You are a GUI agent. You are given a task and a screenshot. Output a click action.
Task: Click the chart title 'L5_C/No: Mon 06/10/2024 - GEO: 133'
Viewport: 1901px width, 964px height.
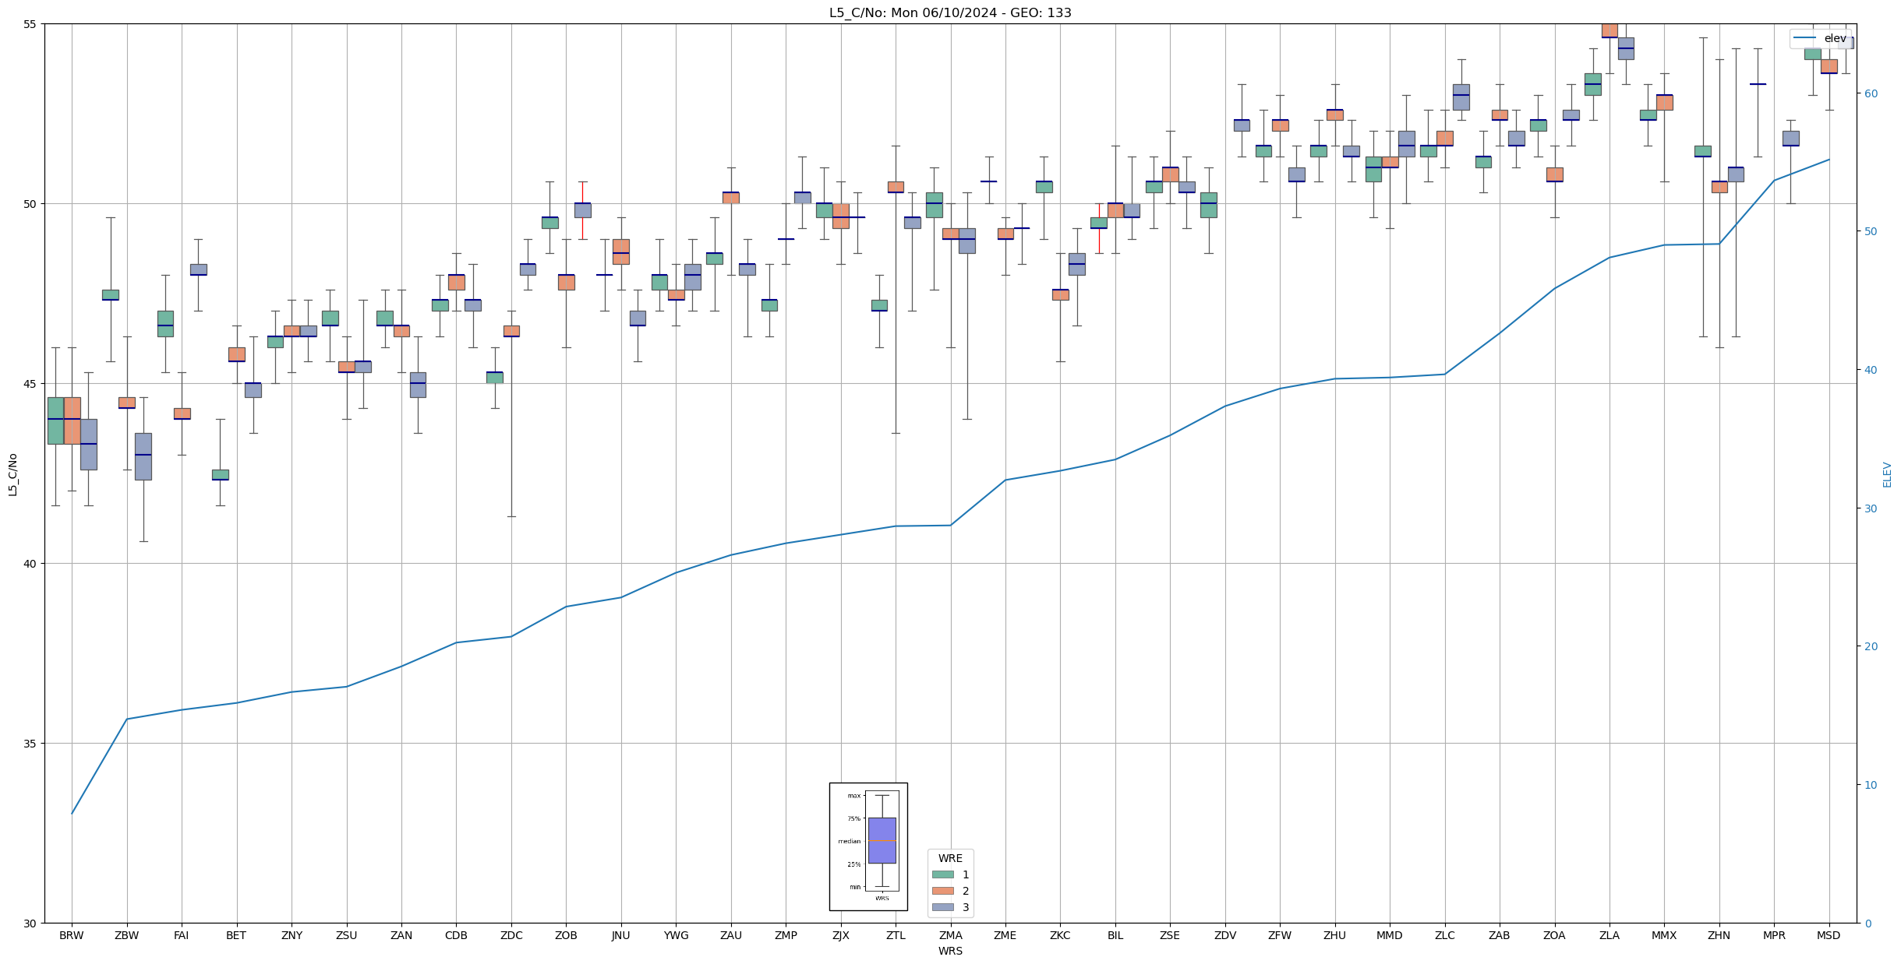pyautogui.click(x=950, y=12)
